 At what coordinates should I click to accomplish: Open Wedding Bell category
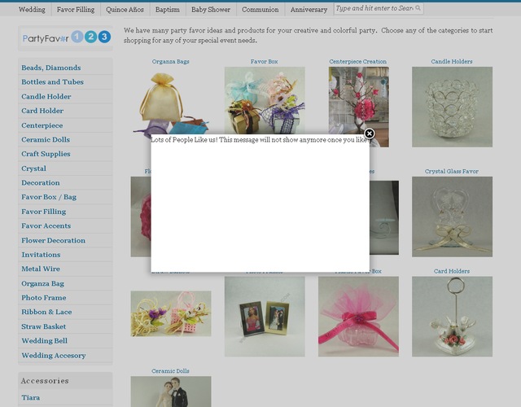(x=44, y=341)
